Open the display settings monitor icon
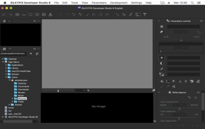The image size is (205, 129). [138, 14]
